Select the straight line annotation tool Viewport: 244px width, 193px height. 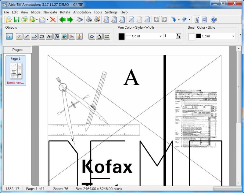[27, 37]
